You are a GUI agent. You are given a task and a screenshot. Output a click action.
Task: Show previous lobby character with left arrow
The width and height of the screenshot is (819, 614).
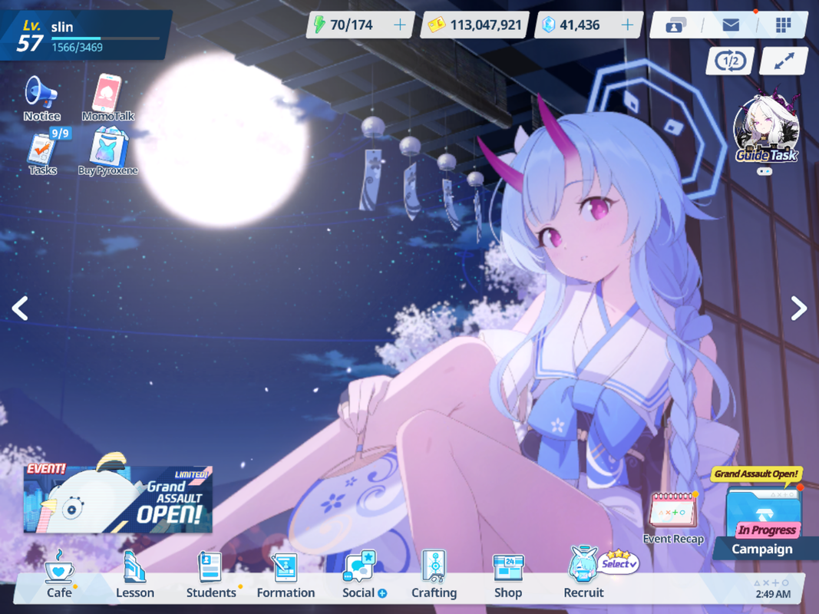point(20,308)
